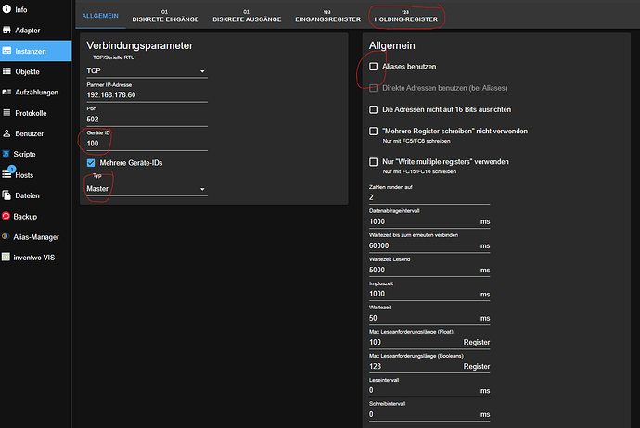Open the Diskrete Eingänge tab
Viewport: 640px width, 428px height.
pyautogui.click(x=165, y=16)
